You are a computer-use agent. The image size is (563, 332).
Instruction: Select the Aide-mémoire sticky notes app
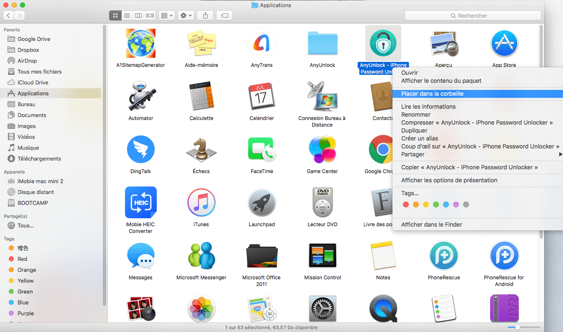point(201,43)
